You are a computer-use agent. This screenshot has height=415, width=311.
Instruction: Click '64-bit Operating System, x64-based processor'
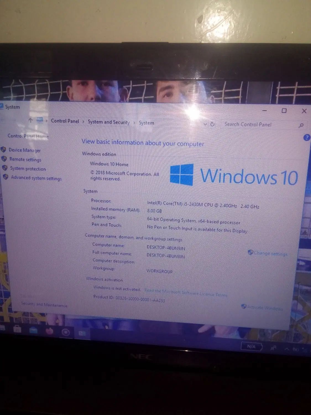pos(194,221)
